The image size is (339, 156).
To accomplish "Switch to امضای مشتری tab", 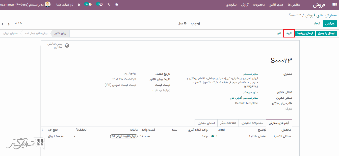I will tap(206, 123).
